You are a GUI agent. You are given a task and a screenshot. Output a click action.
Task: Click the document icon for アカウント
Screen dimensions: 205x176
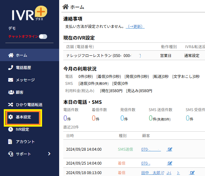pos(10,141)
